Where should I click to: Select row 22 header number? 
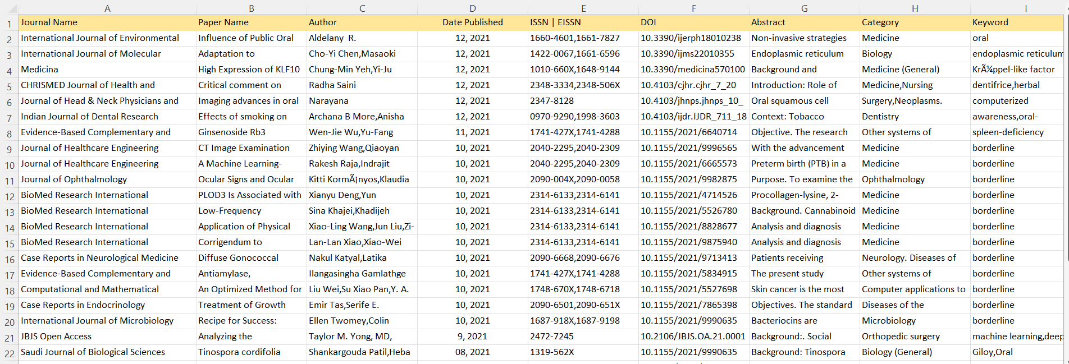tap(9, 354)
